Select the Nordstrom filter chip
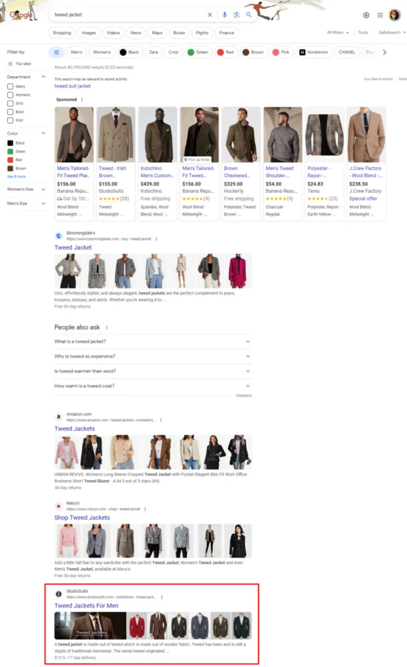The image size is (407, 667). (x=314, y=52)
